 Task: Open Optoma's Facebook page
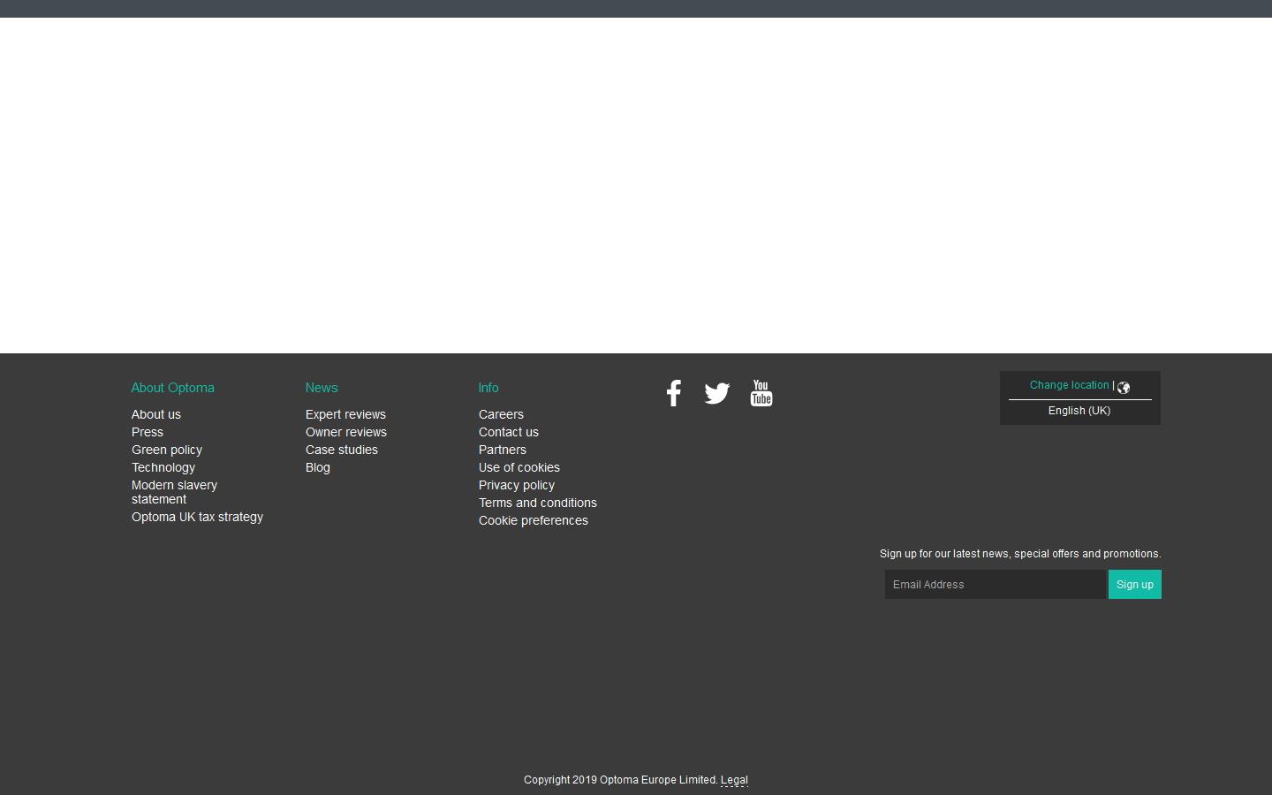674,393
